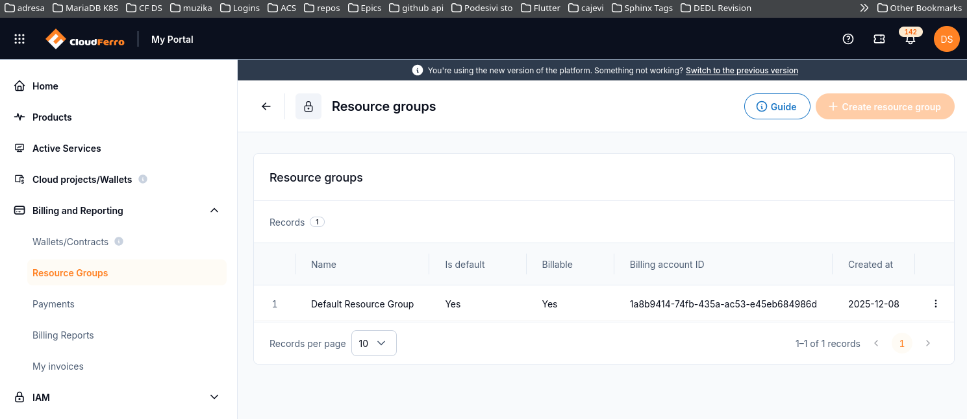Open the Flutter bookmark folder
The image size is (967, 419).
[x=540, y=8]
